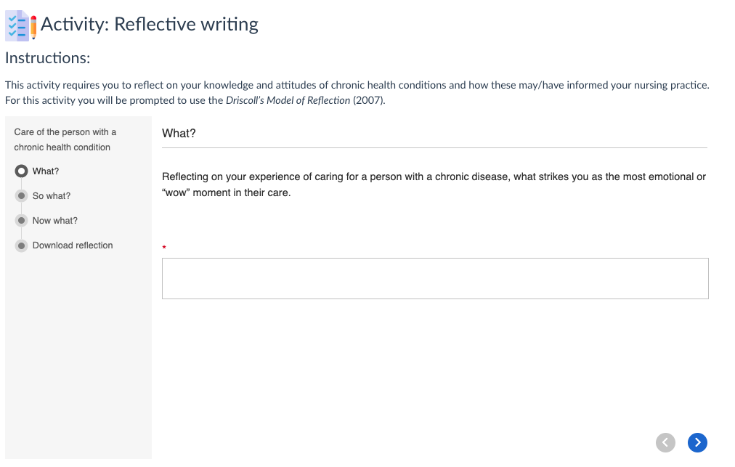Click the blue next arrow button
The width and height of the screenshot is (735, 467).
(x=697, y=442)
